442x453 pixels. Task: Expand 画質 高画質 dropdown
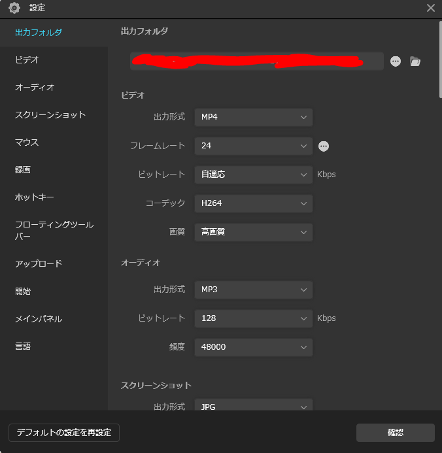click(253, 232)
